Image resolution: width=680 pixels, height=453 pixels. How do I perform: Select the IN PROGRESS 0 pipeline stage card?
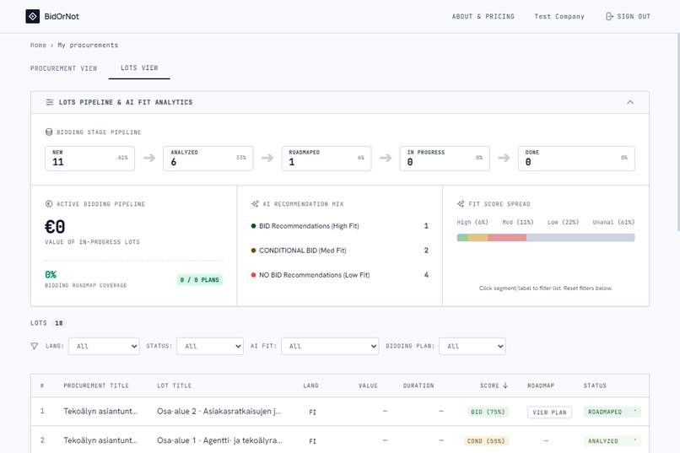pyautogui.click(x=445, y=159)
